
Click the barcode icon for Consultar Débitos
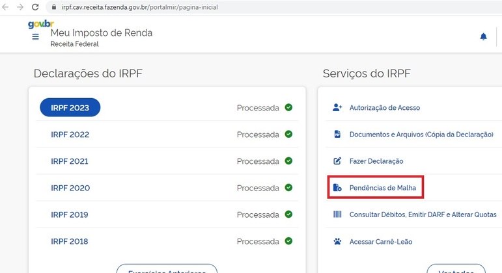click(337, 214)
